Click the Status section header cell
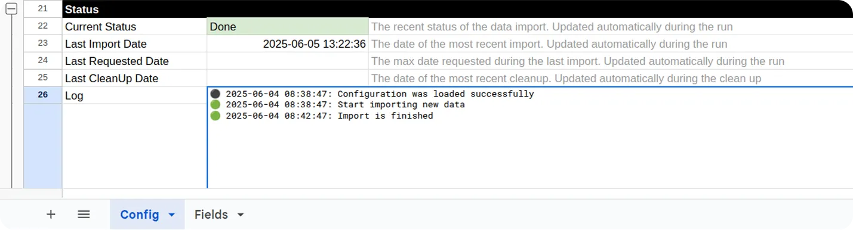Image resolution: width=853 pixels, height=230 pixels. tap(134, 10)
